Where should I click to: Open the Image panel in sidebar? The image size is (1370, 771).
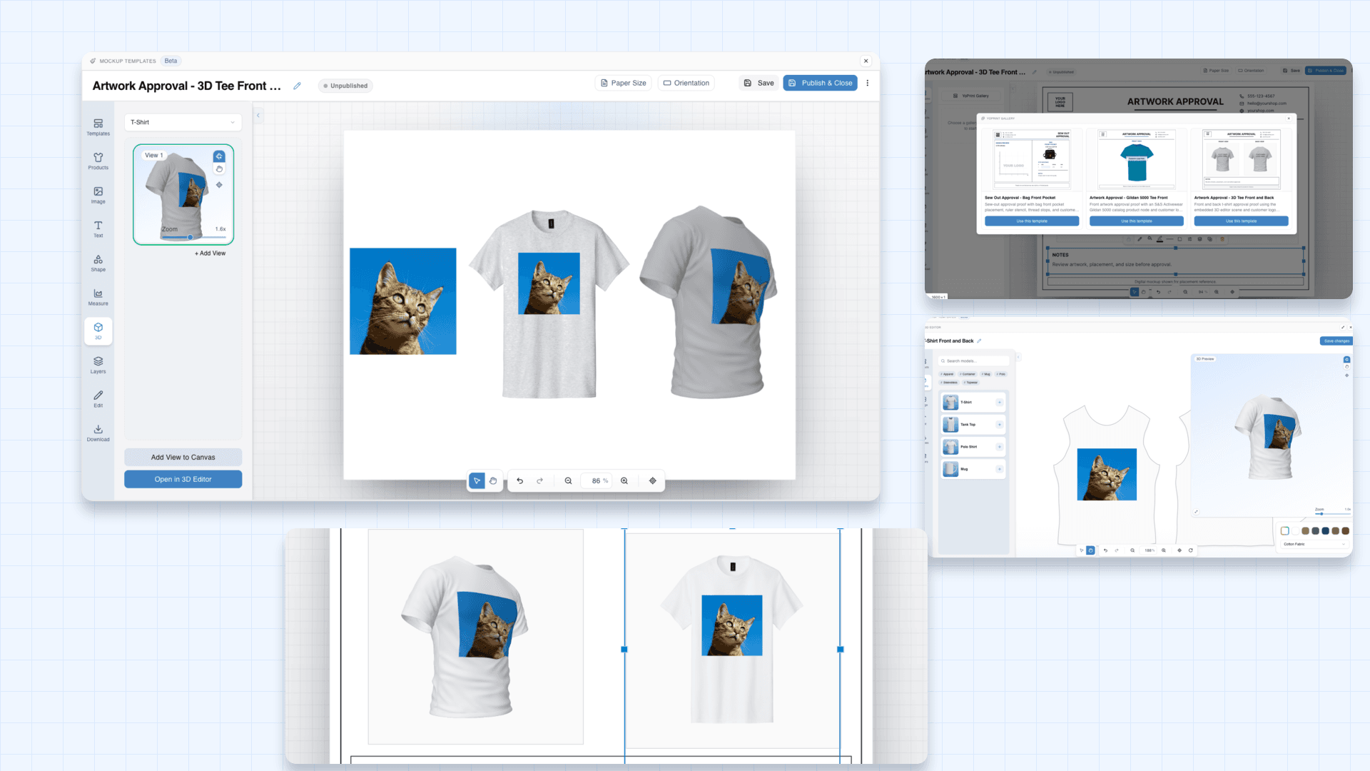[98, 195]
